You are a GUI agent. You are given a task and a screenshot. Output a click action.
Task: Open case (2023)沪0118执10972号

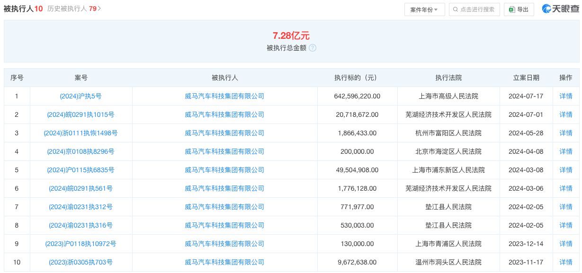coord(81,244)
